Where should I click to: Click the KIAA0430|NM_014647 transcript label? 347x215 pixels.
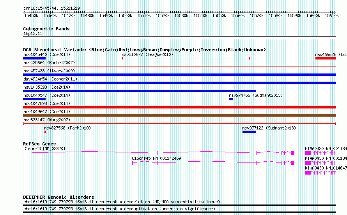click(x=326, y=168)
